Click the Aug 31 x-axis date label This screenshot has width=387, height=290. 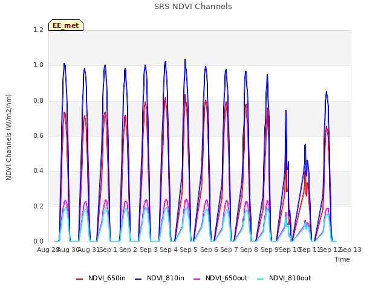(x=89, y=250)
